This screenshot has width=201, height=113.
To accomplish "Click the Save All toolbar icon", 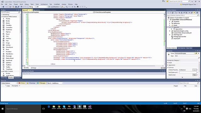I will point(18,7).
